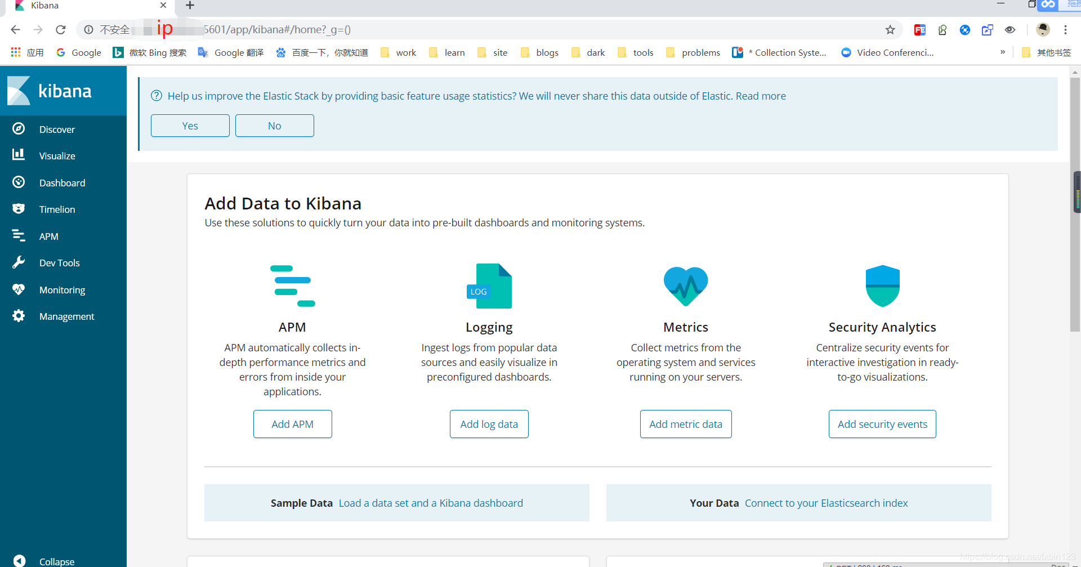Click the red extension icon in the toolbar

pyautogui.click(x=920, y=30)
